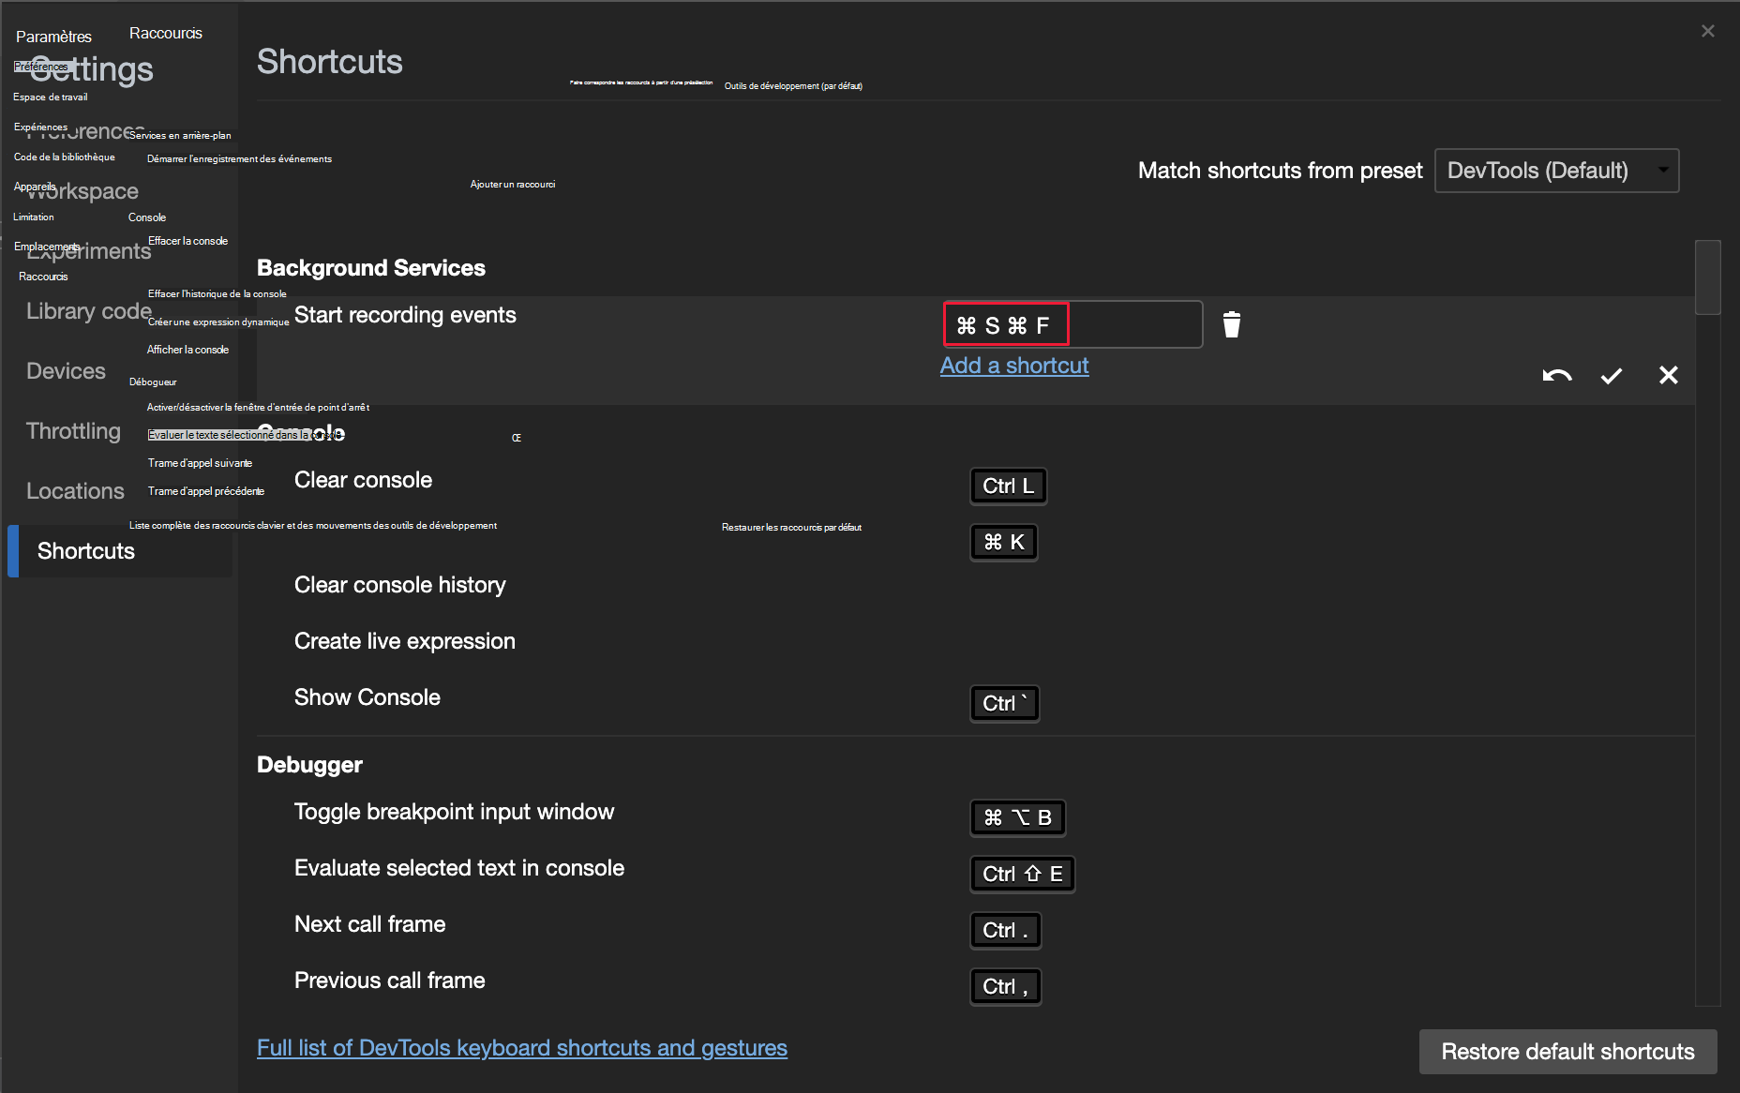Open the Experiments settings tab

tap(89, 251)
